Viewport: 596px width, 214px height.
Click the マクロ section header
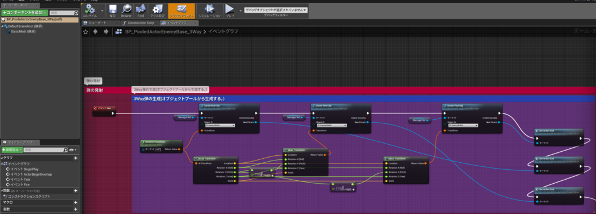pos(40,202)
